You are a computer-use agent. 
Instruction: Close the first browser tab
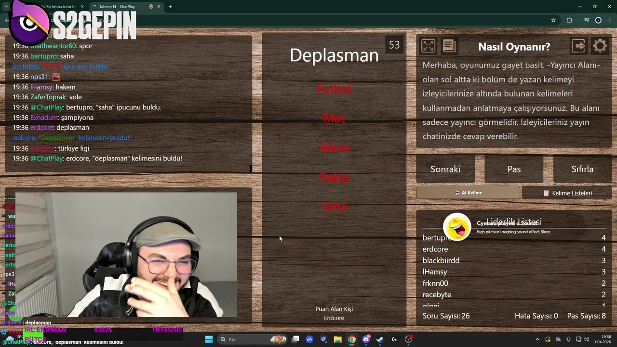coord(82,7)
